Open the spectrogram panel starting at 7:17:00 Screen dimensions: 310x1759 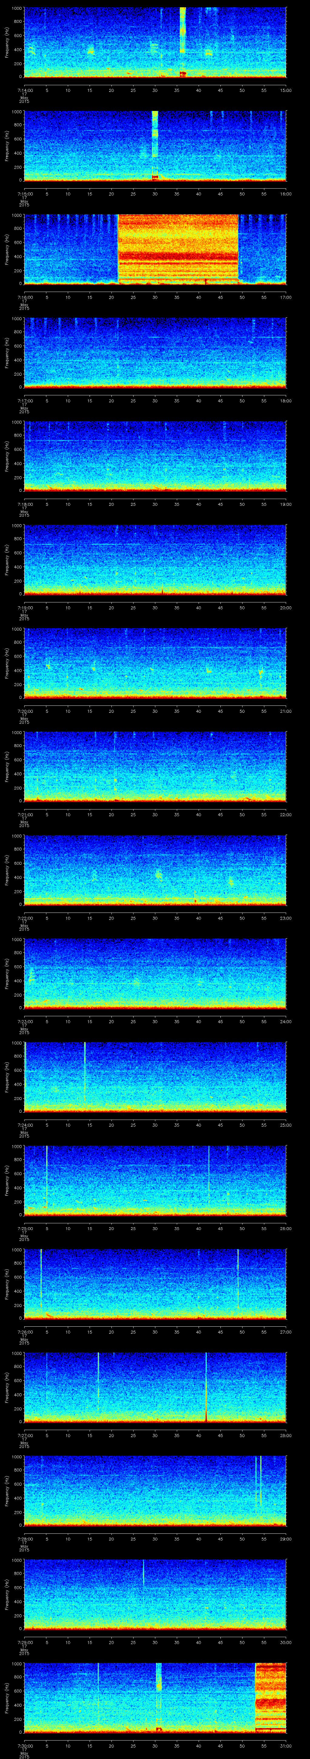[x=155, y=352]
